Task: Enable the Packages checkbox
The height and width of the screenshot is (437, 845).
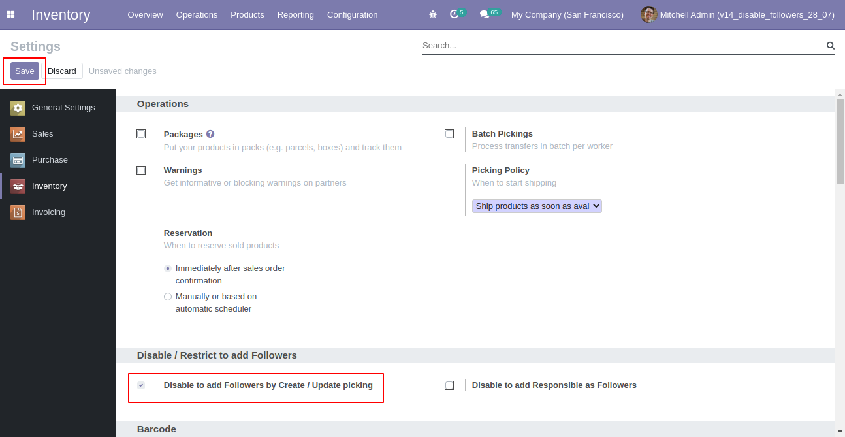Action: click(141, 134)
